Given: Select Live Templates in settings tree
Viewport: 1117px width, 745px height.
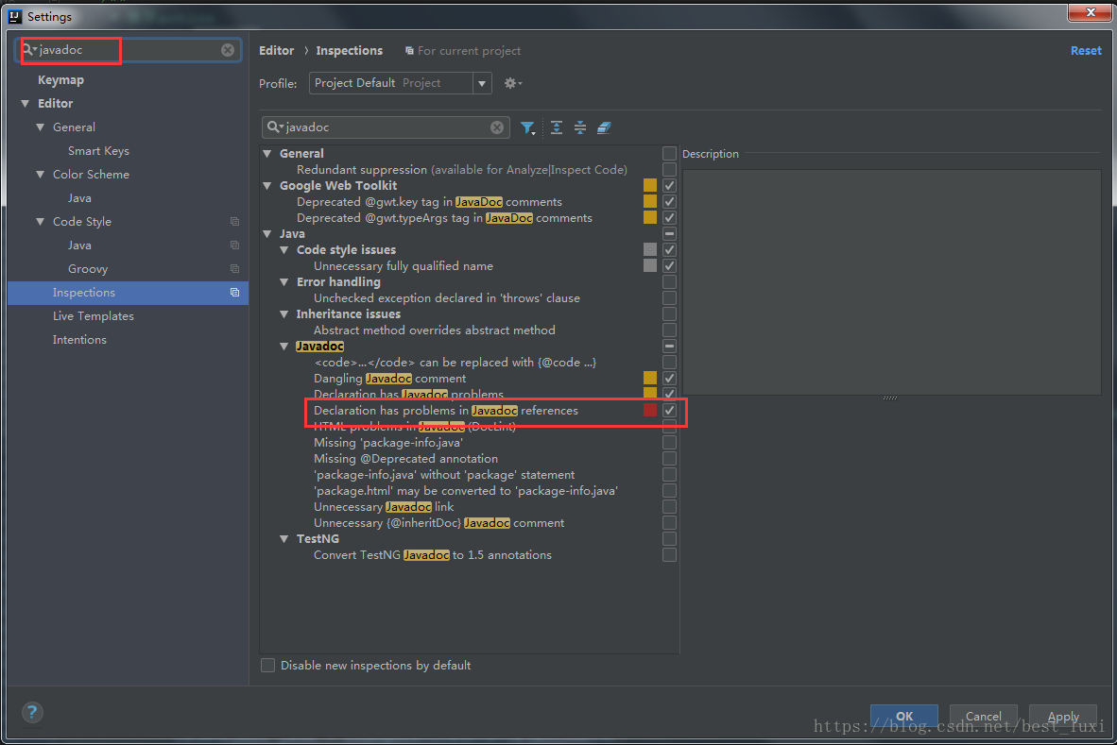Looking at the screenshot, I should pos(93,316).
